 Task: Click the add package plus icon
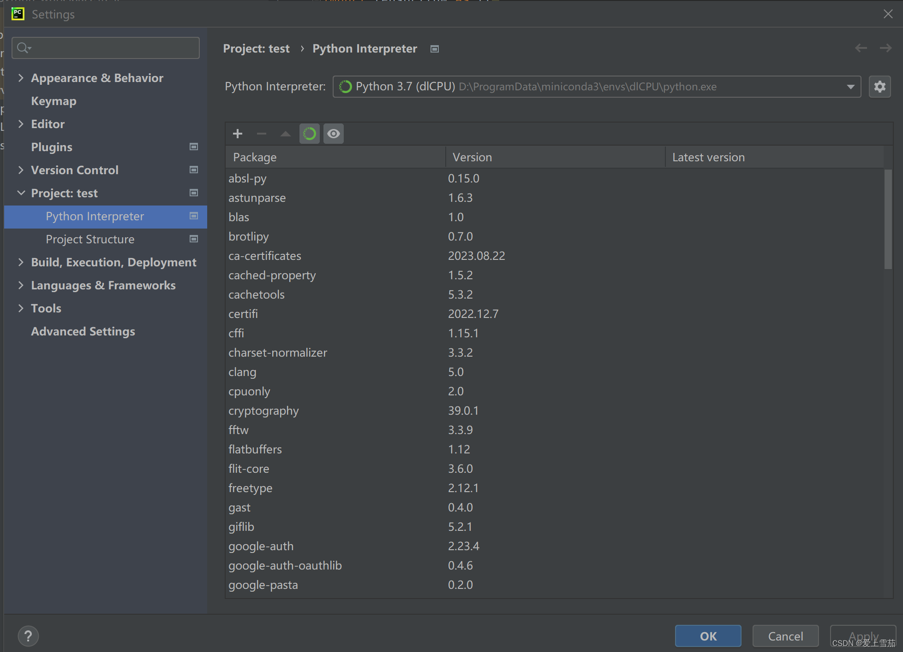coord(238,134)
